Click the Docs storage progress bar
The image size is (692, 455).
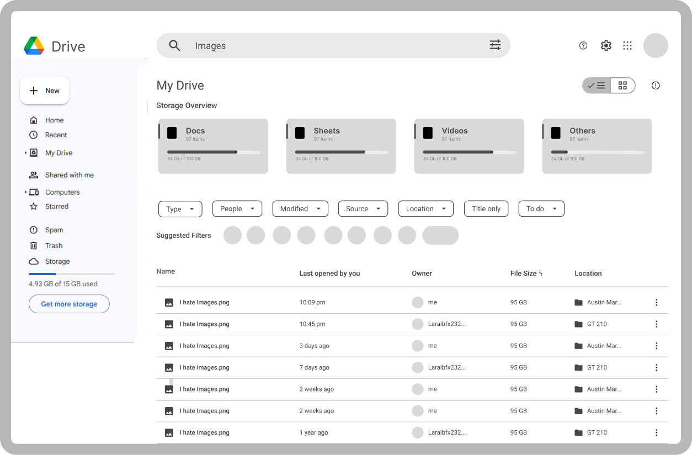tap(214, 152)
